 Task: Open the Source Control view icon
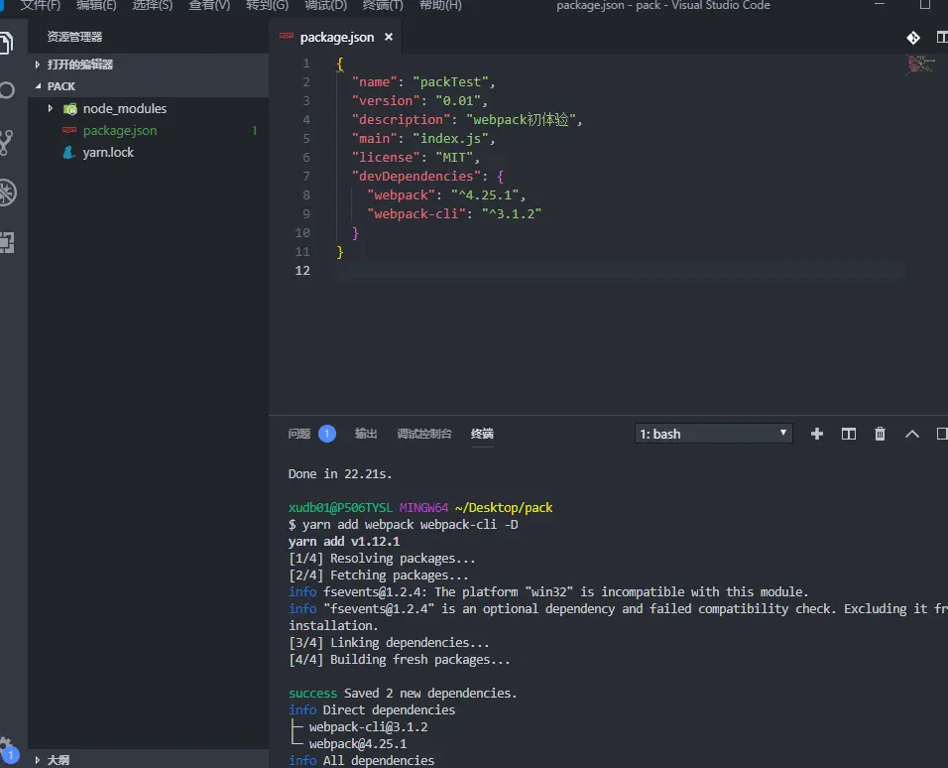[x=7, y=142]
